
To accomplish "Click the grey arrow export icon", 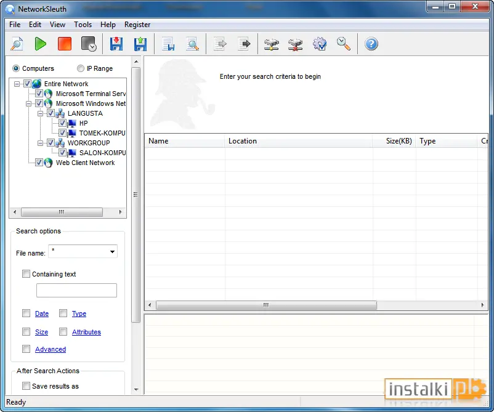I will 220,44.
